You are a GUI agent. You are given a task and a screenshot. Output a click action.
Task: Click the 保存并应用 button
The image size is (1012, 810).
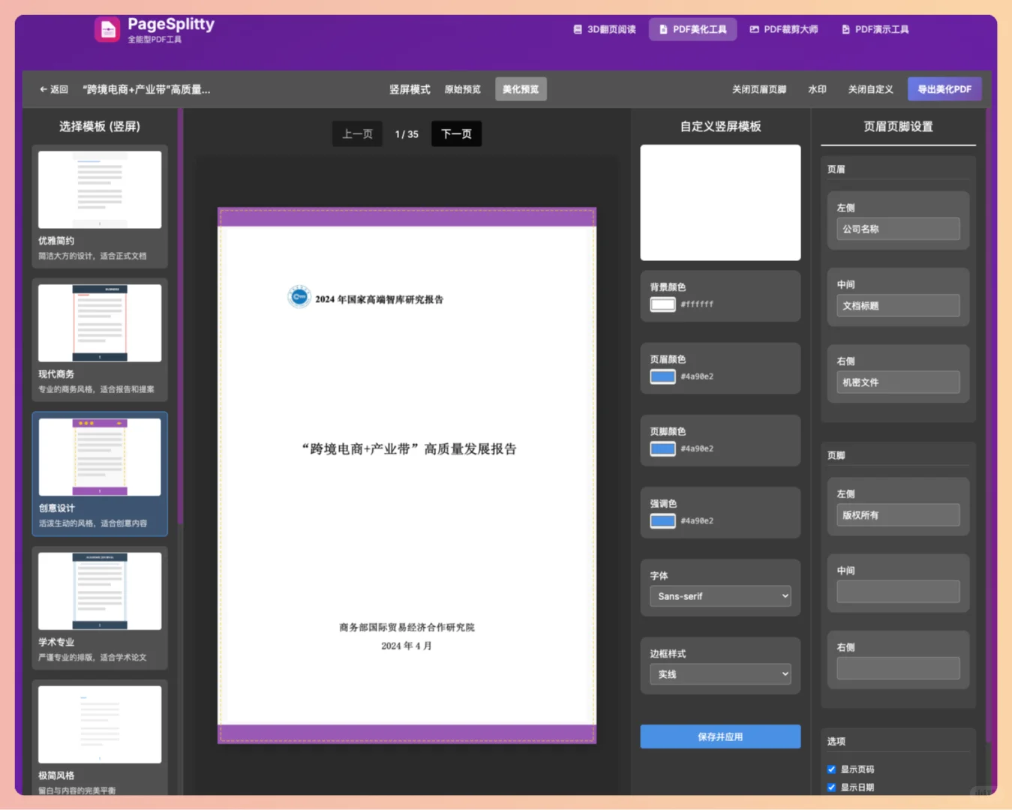coord(720,736)
